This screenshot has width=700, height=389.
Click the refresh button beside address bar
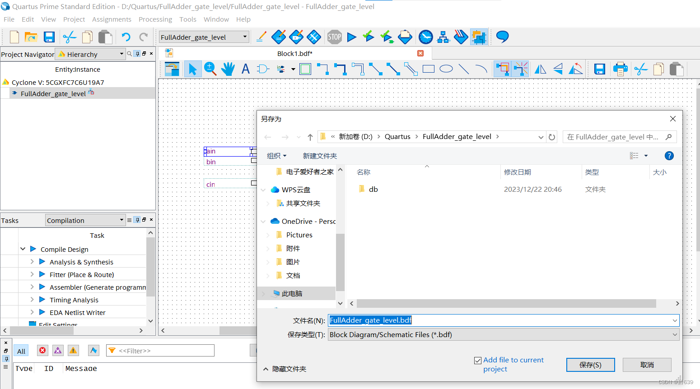[552, 137]
